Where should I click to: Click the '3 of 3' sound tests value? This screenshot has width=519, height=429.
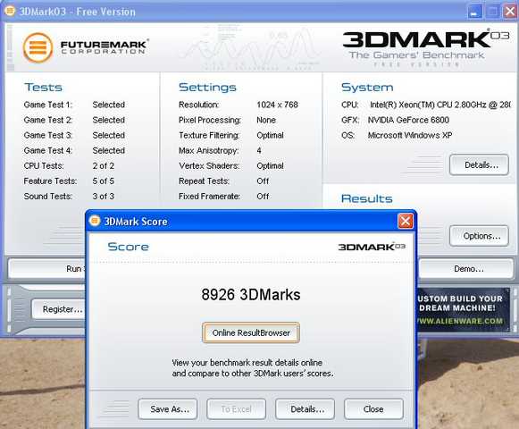click(104, 196)
